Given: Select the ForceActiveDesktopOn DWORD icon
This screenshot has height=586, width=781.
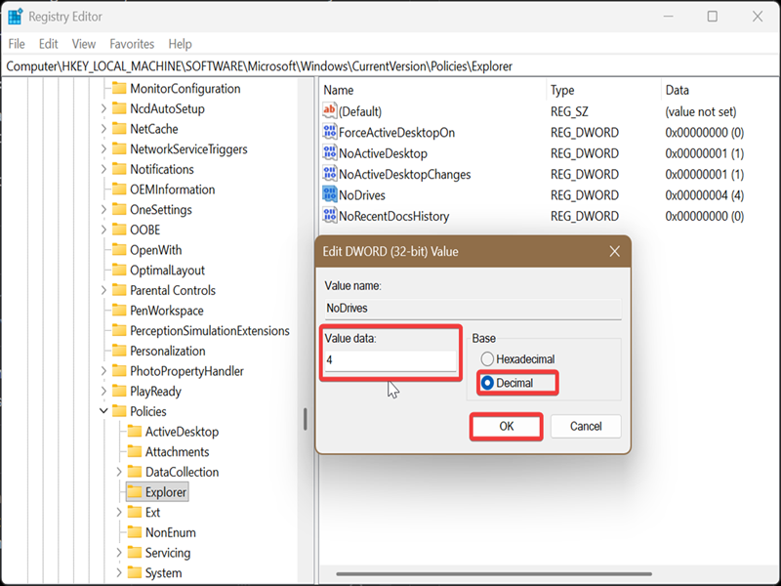Looking at the screenshot, I should [330, 132].
